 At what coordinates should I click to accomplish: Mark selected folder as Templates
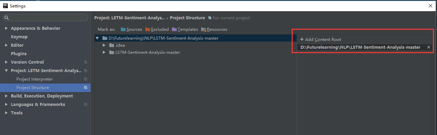click(185, 29)
